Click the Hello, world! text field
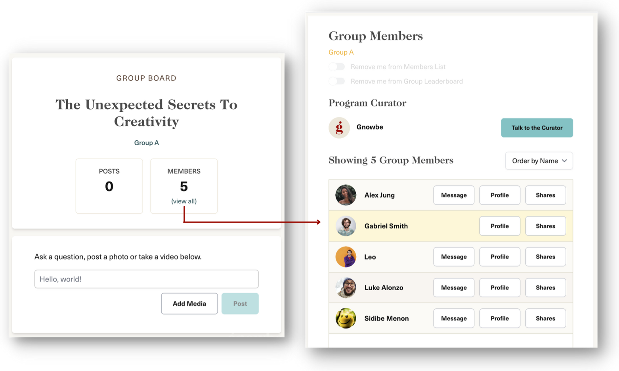619x371 pixels. pos(147,279)
